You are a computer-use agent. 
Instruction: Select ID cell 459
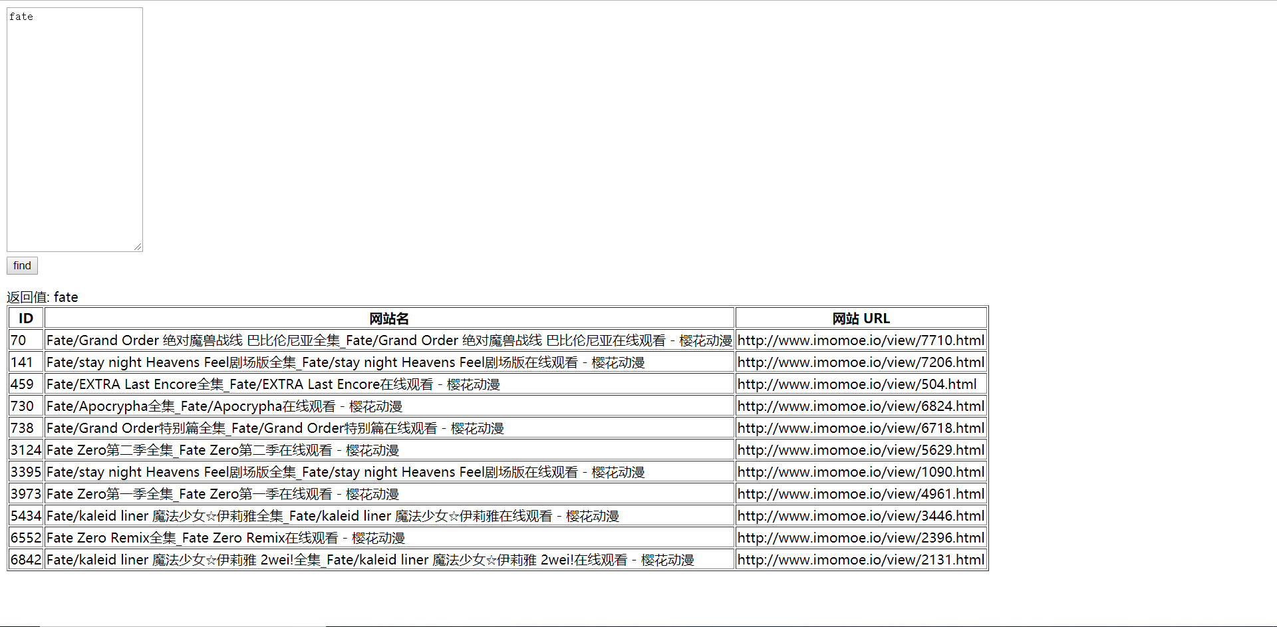[x=26, y=384]
